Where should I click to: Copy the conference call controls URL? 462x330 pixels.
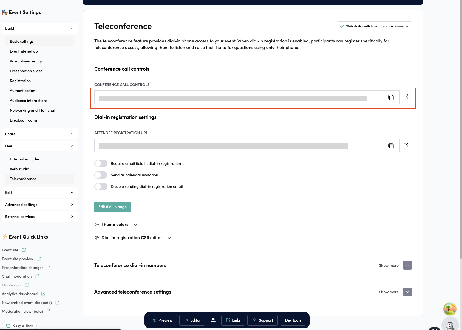(391, 97)
